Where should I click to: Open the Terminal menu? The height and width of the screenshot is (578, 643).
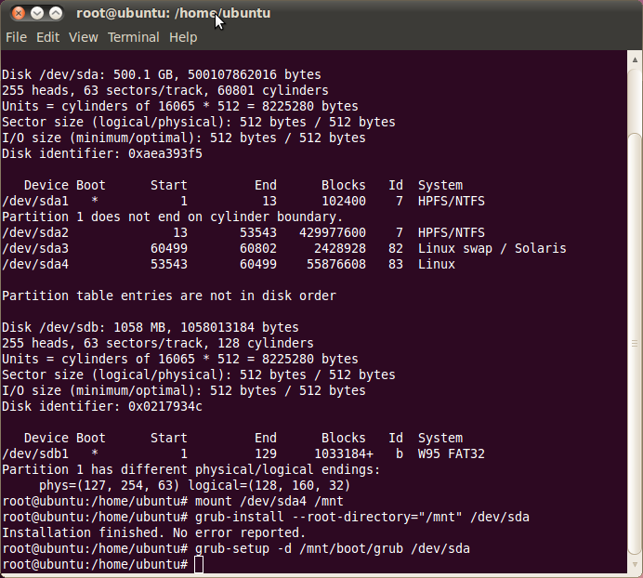[134, 37]
